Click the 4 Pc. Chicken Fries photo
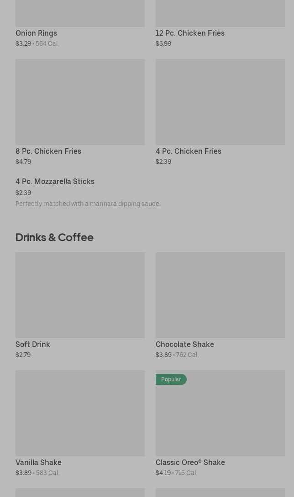The image size is (294, 497). 220,102
